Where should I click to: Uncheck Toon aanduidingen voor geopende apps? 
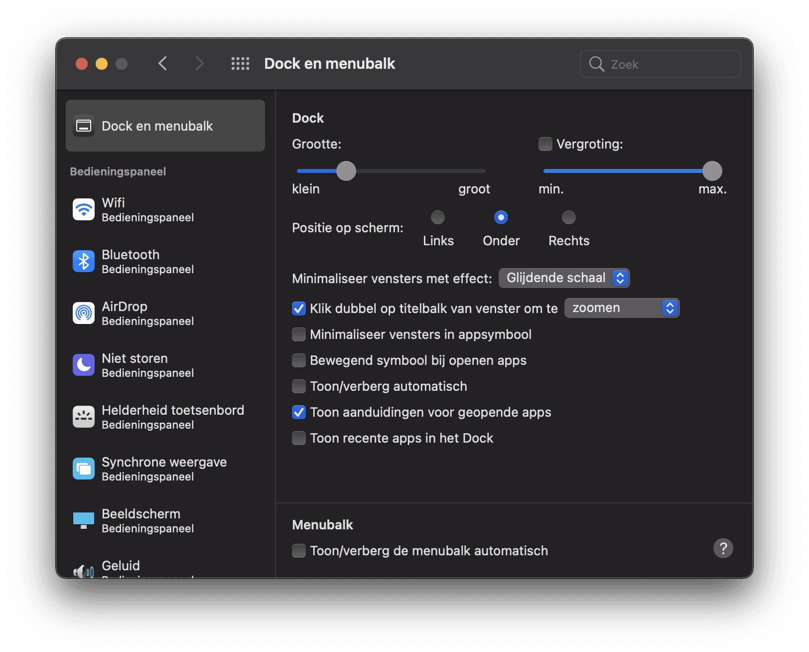[x=299, y=412]
